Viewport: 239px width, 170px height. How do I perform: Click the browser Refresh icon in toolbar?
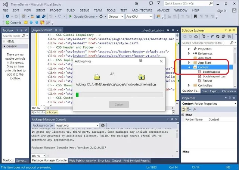[101, 16]
